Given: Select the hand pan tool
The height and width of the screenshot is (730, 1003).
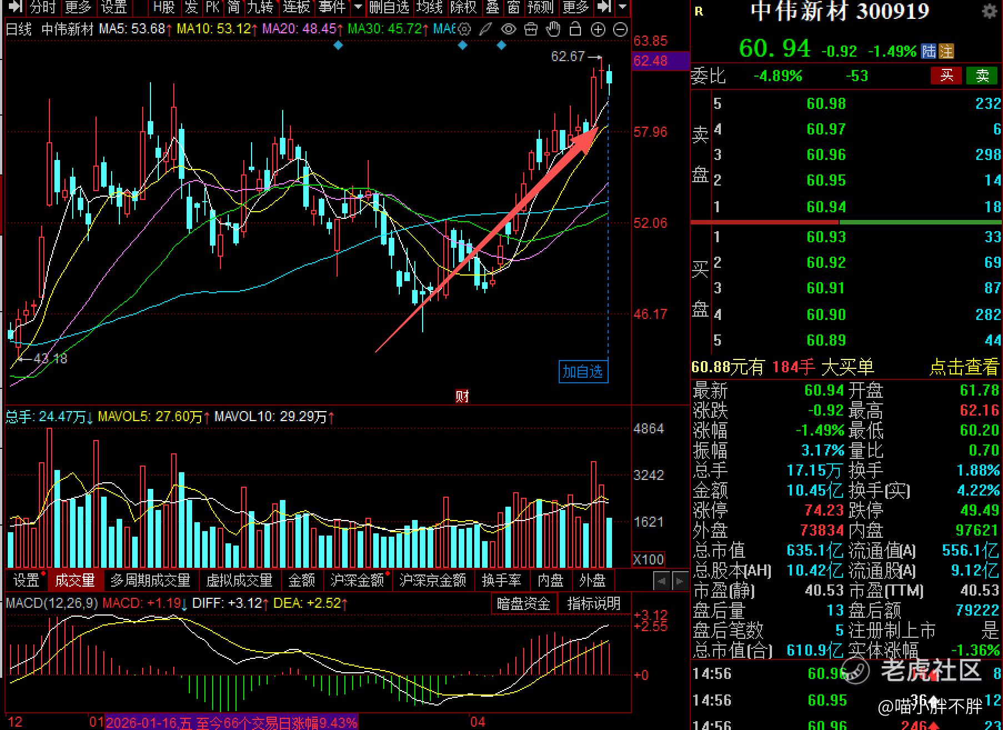Looking at the screenshot, I should [553, 29].
